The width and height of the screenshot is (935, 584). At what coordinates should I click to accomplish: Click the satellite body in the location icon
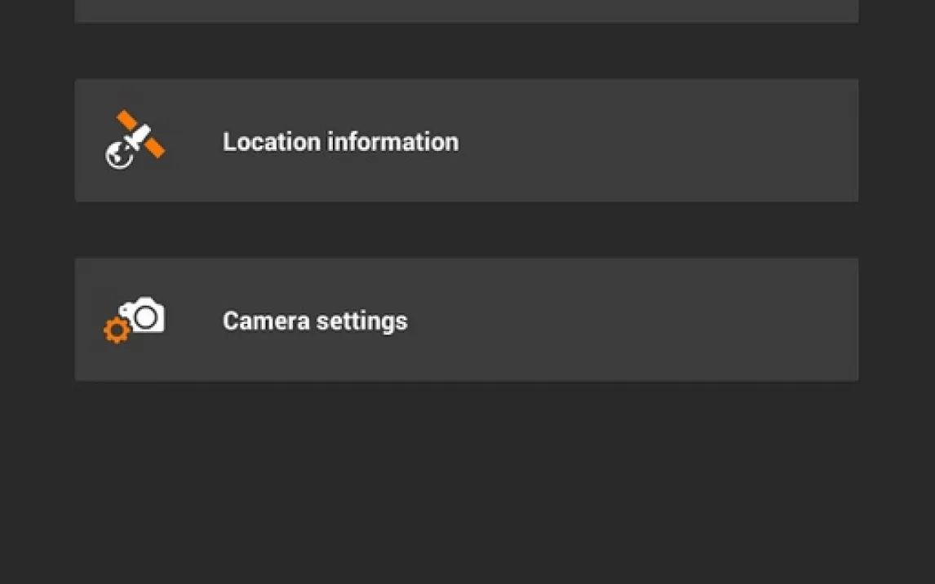click(x=140, y=134)
